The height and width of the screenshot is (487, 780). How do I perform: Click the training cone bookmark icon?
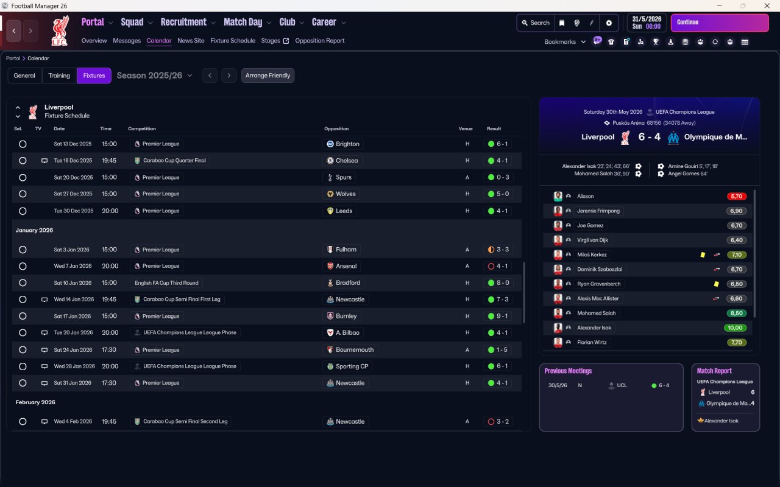[670, 42]
